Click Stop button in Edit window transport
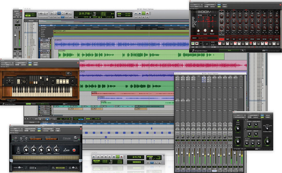Image resolution: width=282 pixels, height=173 pixels. click(x=140, y=13)
